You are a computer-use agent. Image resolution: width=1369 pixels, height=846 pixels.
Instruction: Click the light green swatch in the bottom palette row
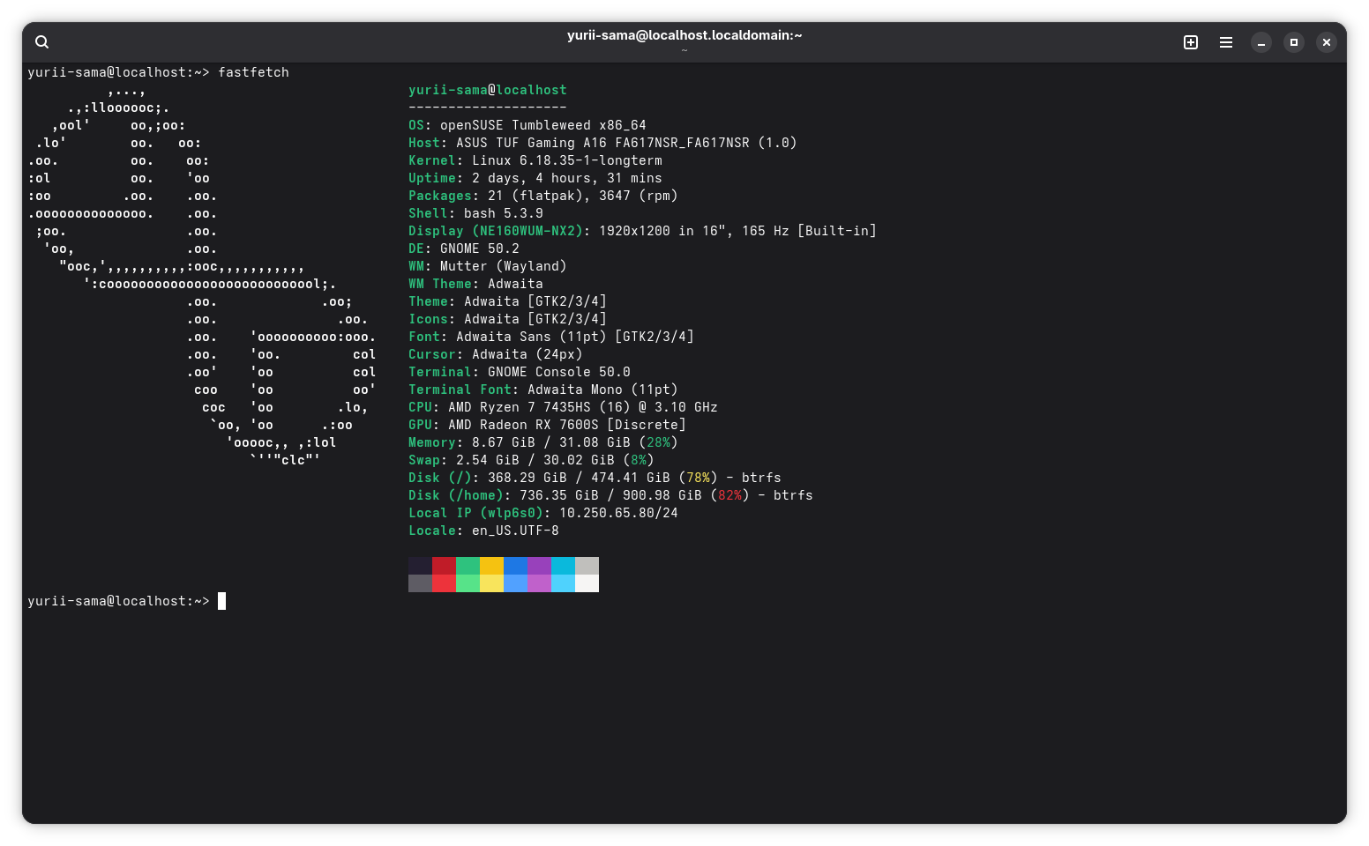pos(468,583)
